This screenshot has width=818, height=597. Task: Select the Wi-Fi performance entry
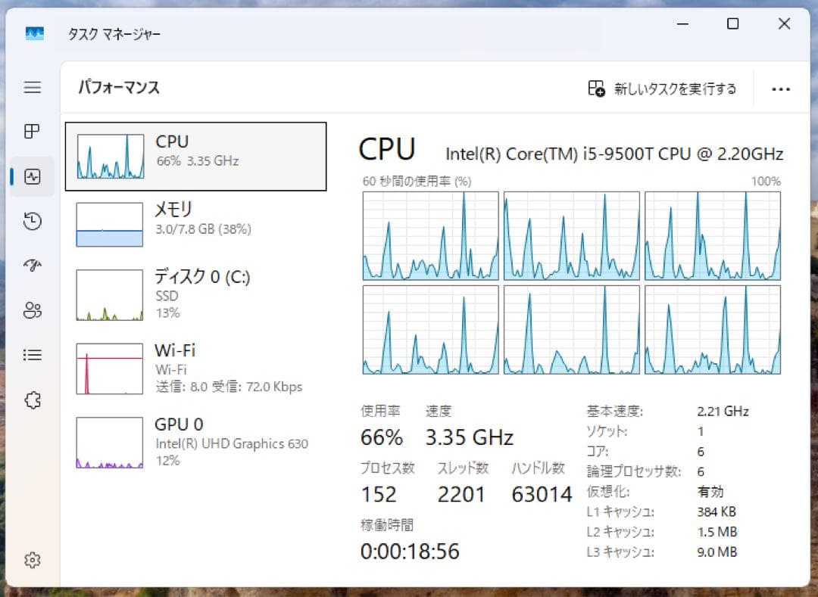[195, 368]
